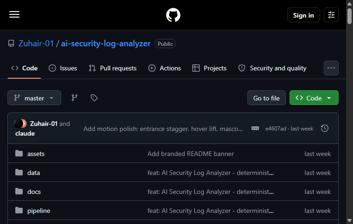This screenshot has width=353, height=224.
Task: Open the green Code clone dropdown
Action: pos(314,98)
